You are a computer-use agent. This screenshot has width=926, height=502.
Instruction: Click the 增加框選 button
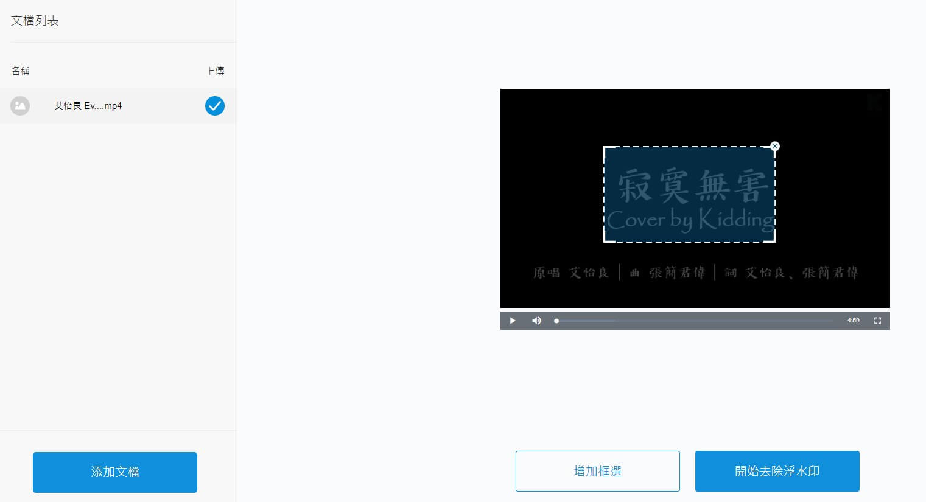pyautogui.click(x=597, y=471)
